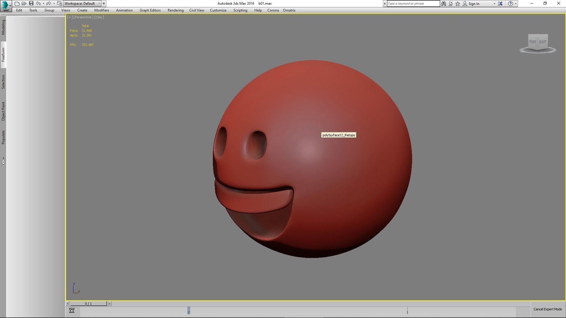Create a new scene with New icon
Viewport: 566px width, 318px height.
[x=17, y=4]
